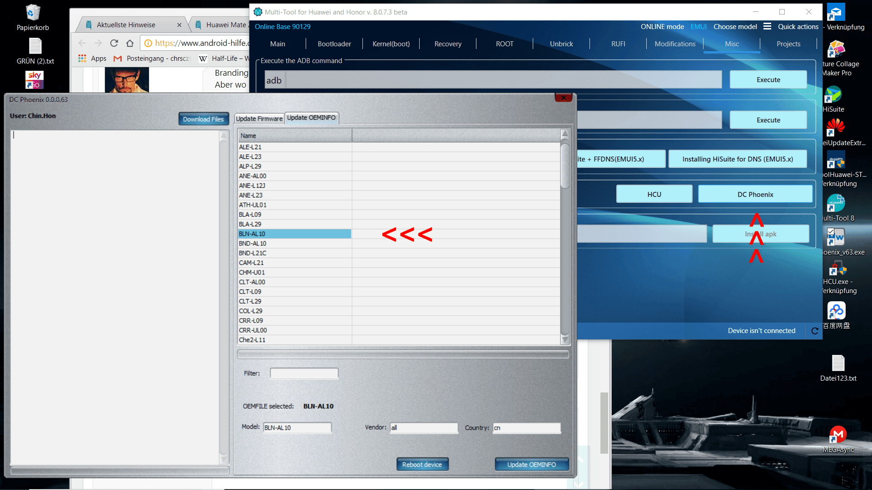The image size is (872, 490).
Task: Go back in the Chrome browser
Action: point(82,43)
